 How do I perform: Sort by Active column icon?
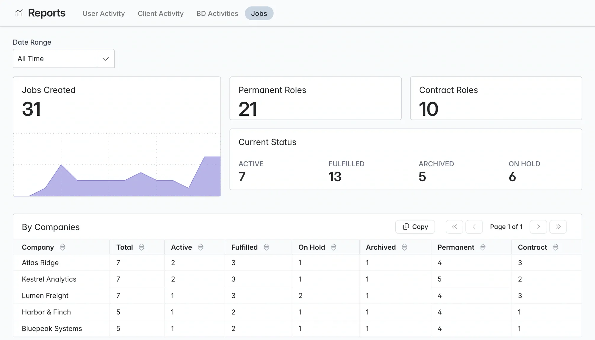[201, 247]
